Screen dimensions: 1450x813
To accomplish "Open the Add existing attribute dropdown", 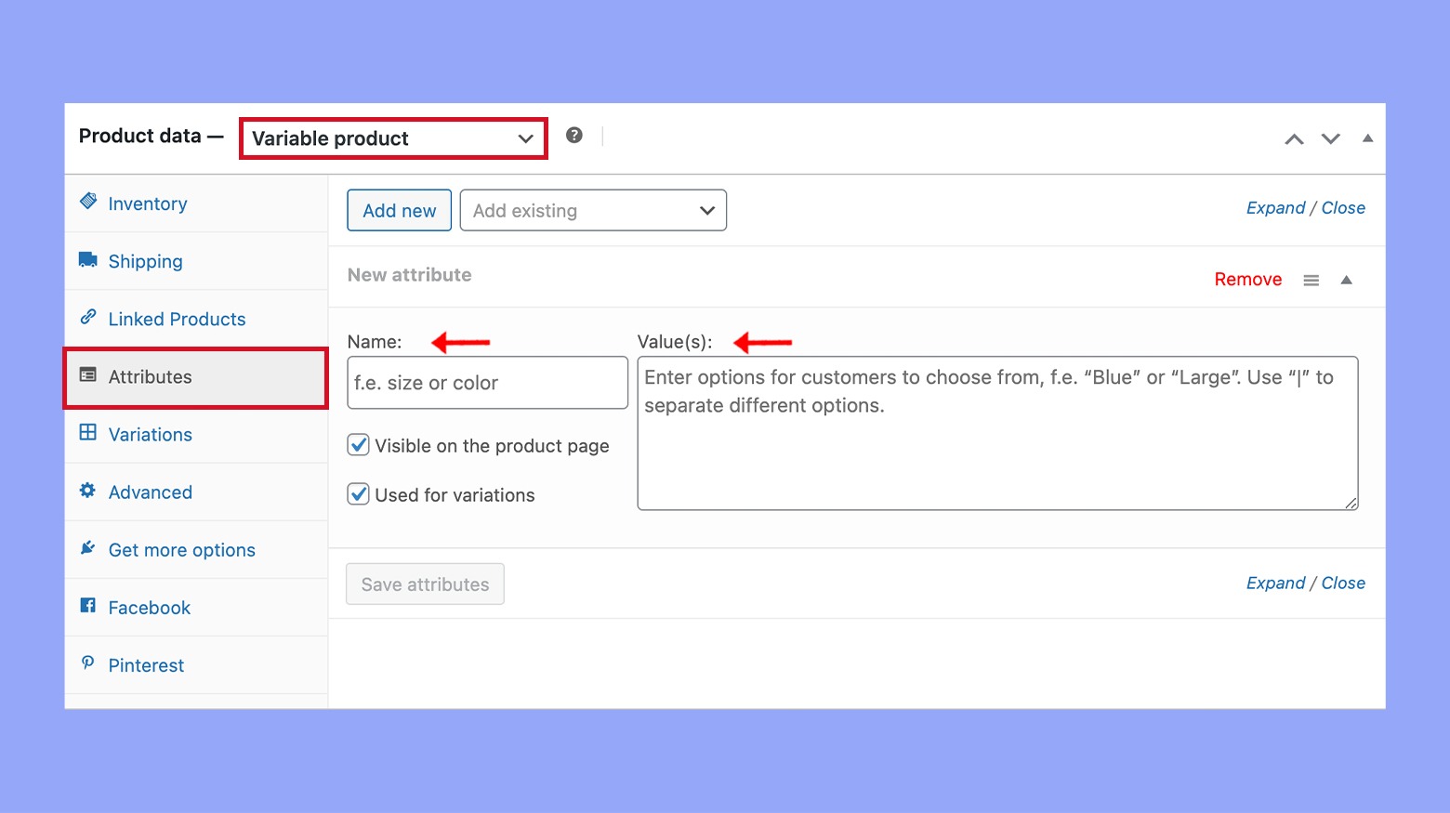I will pyautogui.click(x=593, y=210).
